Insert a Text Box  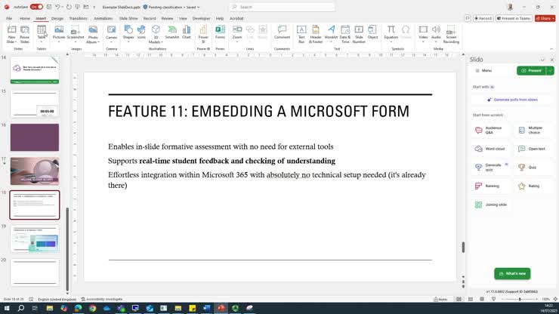coord(301,34)
